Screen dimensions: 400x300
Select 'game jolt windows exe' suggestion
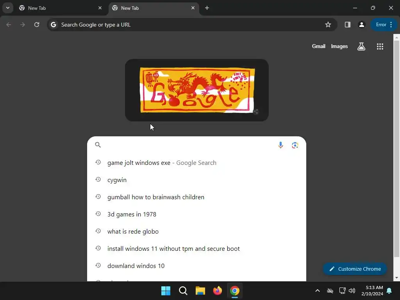click(196, 163)
